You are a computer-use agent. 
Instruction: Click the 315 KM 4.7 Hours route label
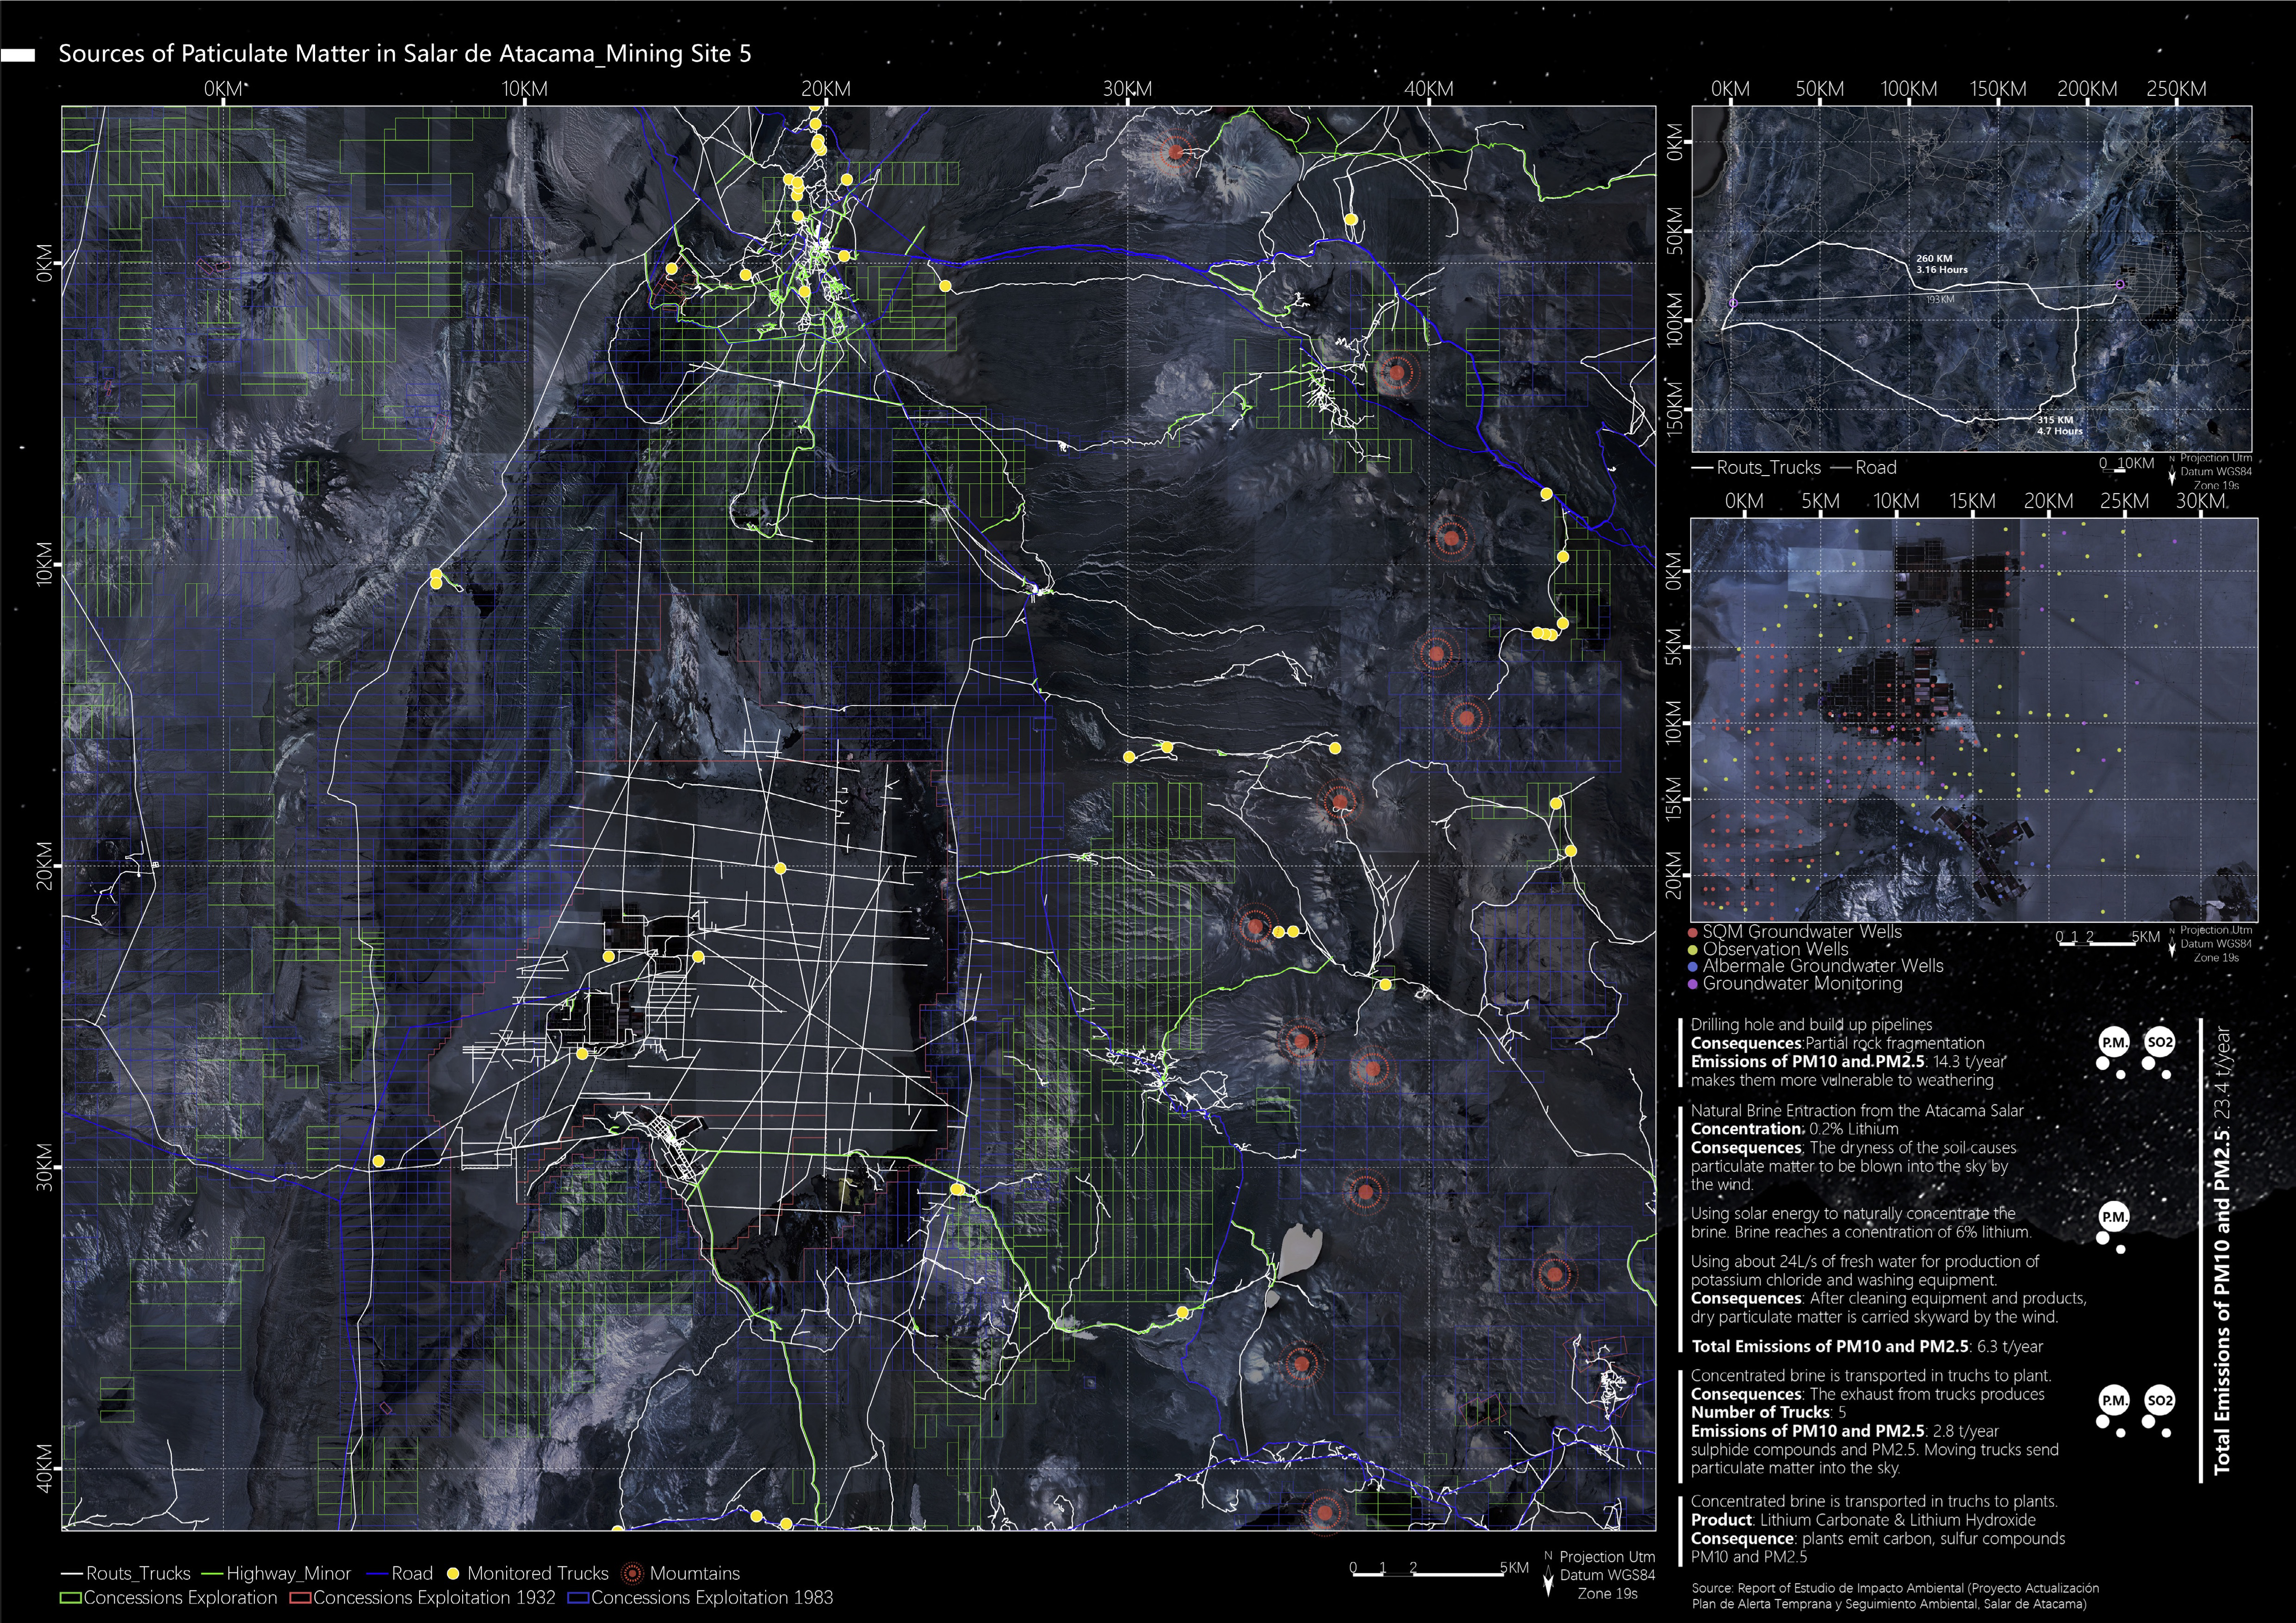[x=2060, y=426]
